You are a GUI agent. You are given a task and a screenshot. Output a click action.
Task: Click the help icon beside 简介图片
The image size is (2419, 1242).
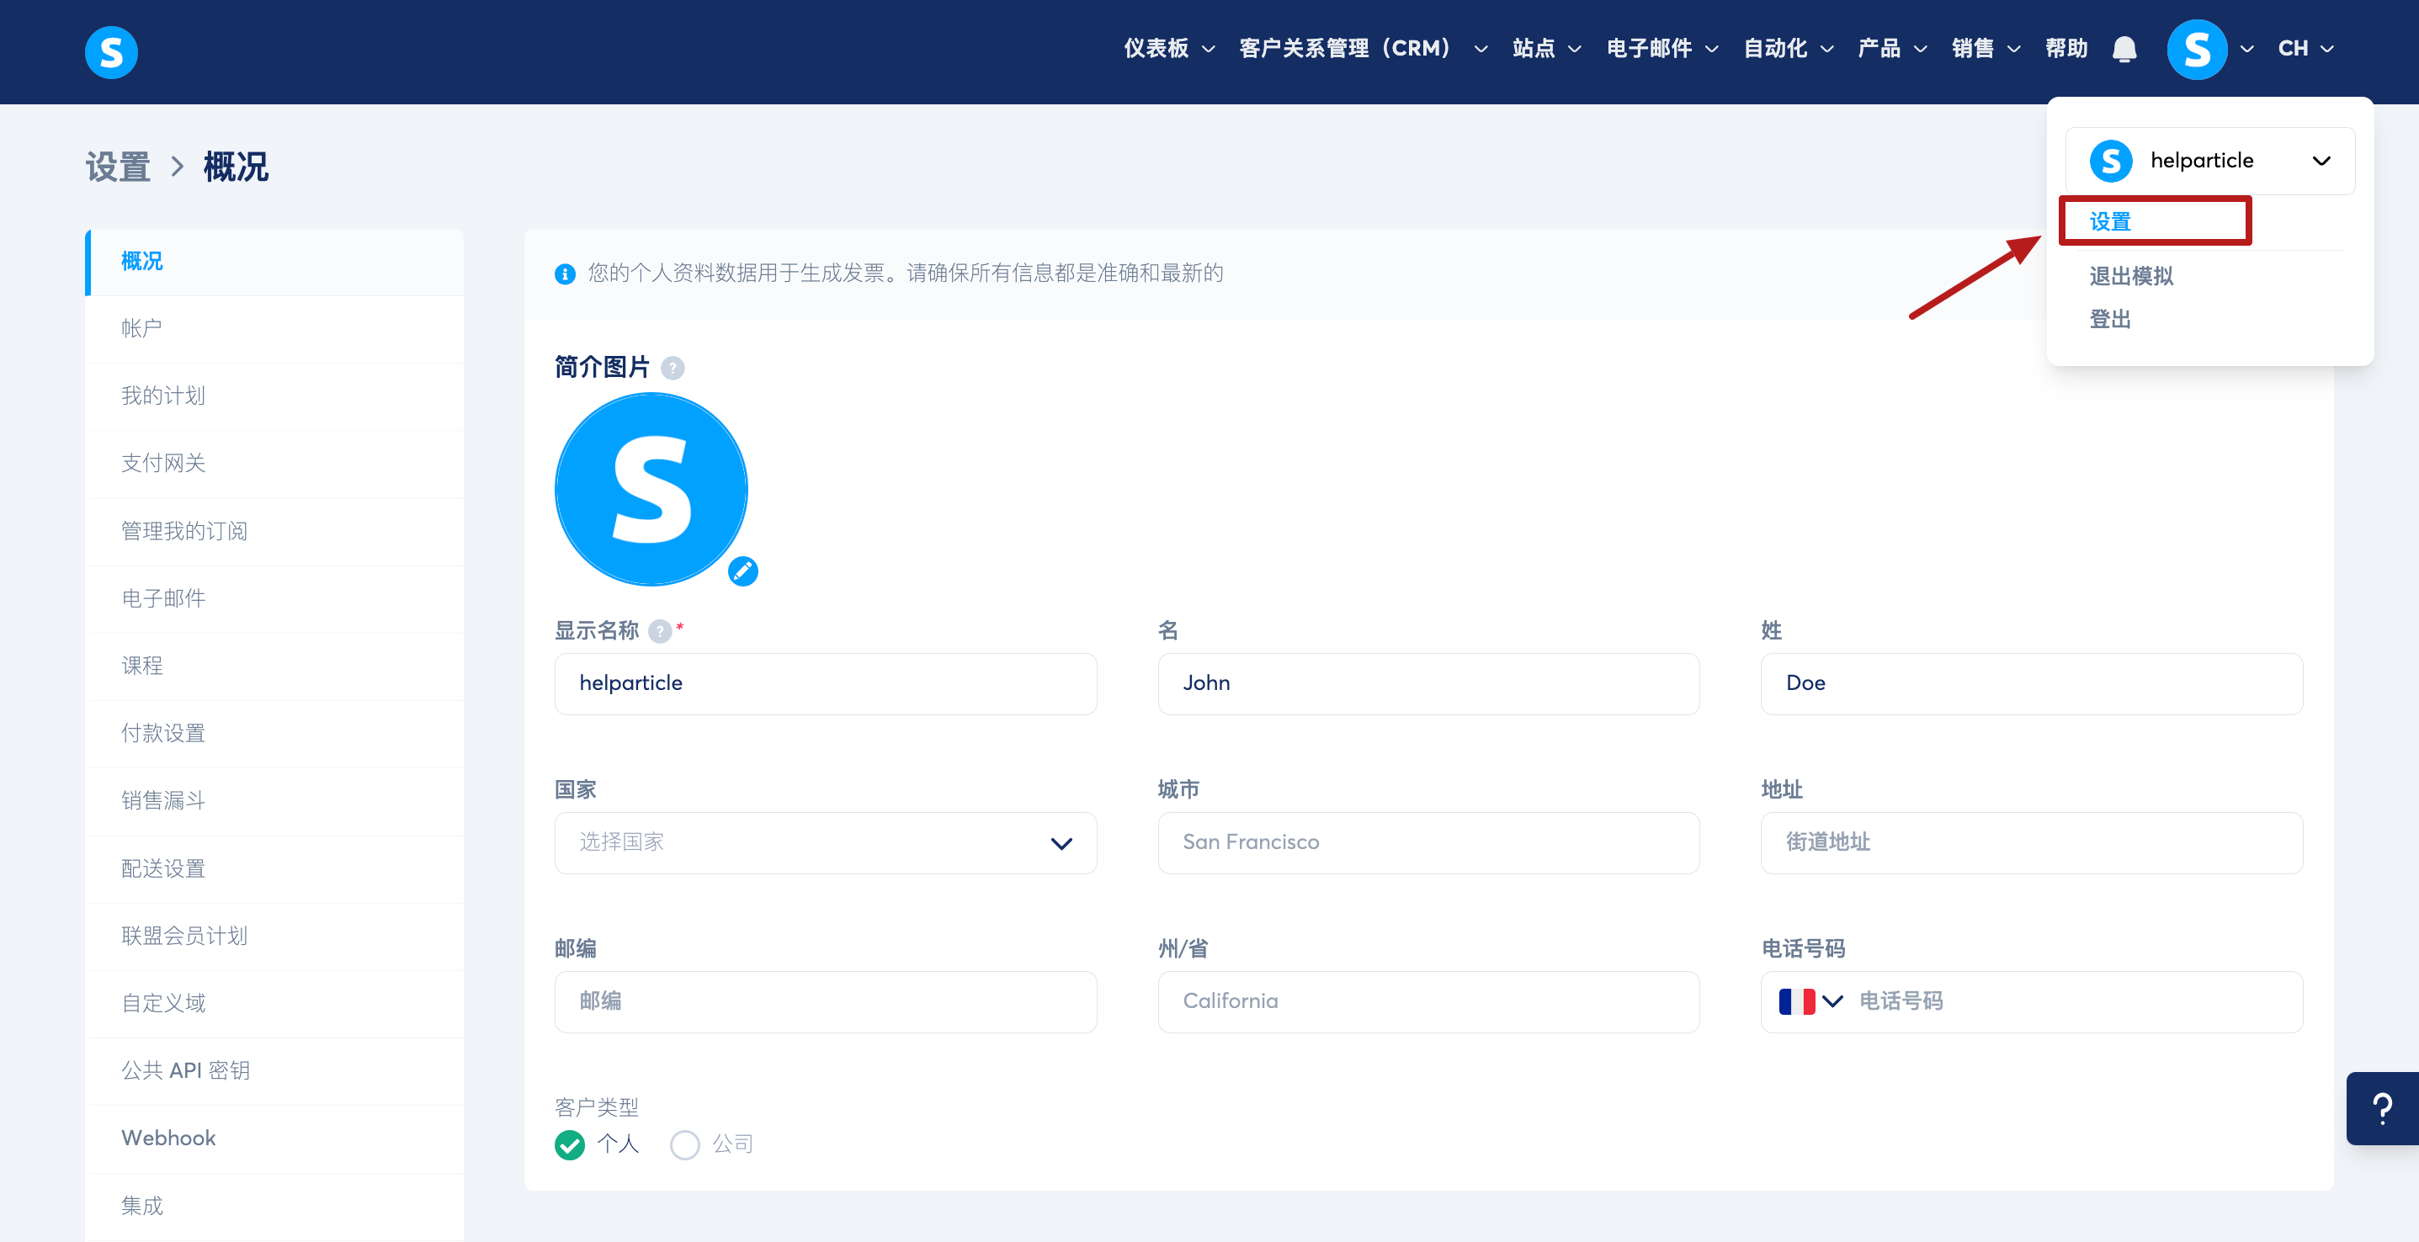(673, 368)
